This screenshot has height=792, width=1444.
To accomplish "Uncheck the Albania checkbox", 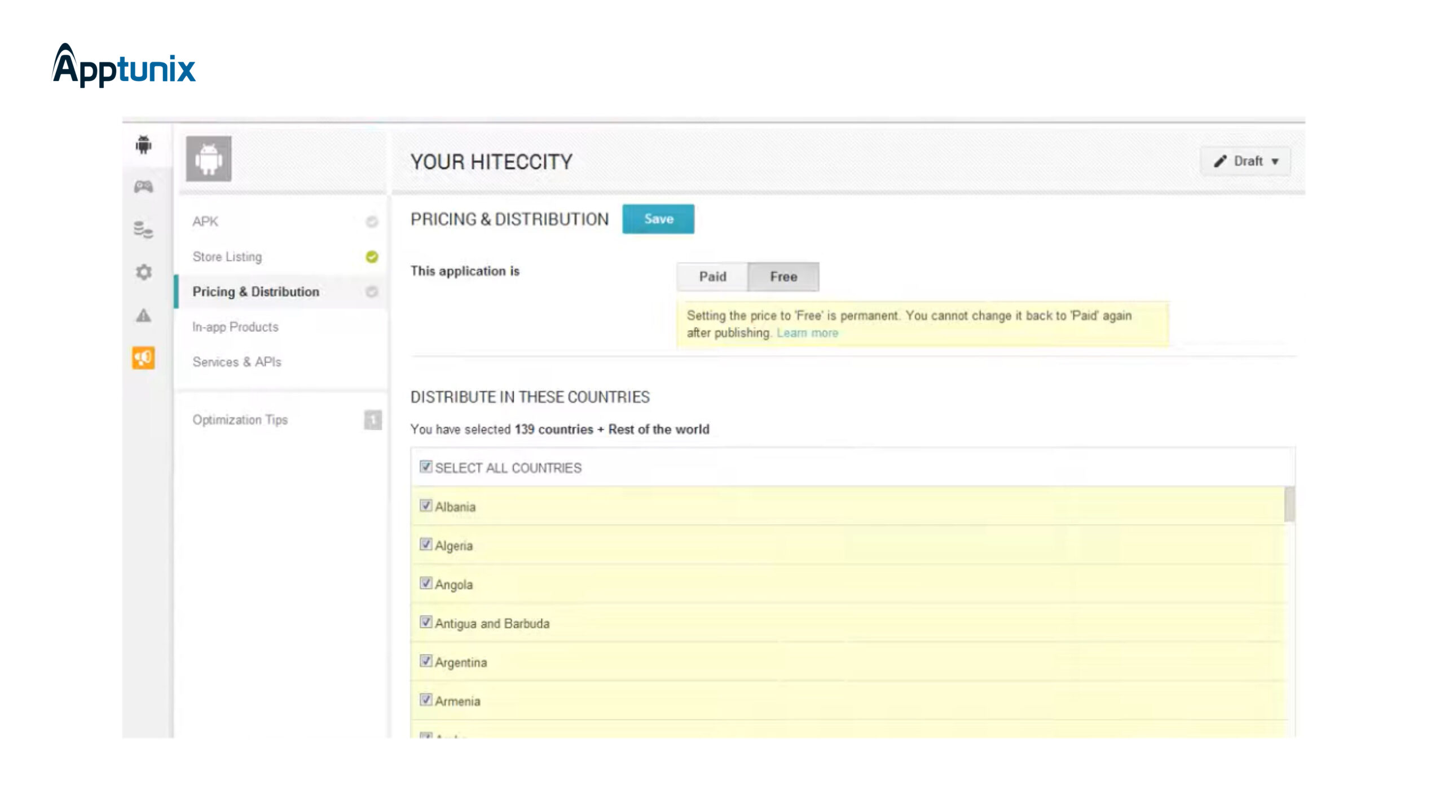I will point(426,506).
